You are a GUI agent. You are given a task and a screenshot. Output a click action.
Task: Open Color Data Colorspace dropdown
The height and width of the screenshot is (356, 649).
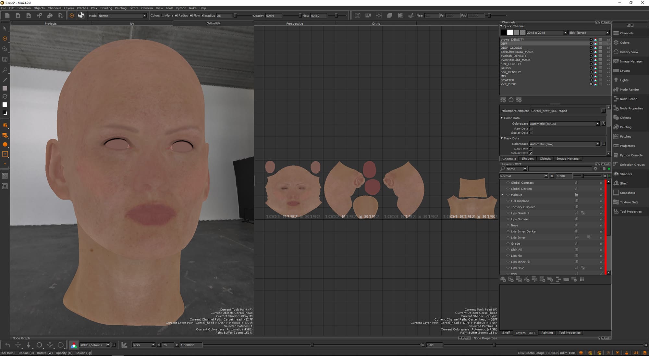click(x=564, y=124)
